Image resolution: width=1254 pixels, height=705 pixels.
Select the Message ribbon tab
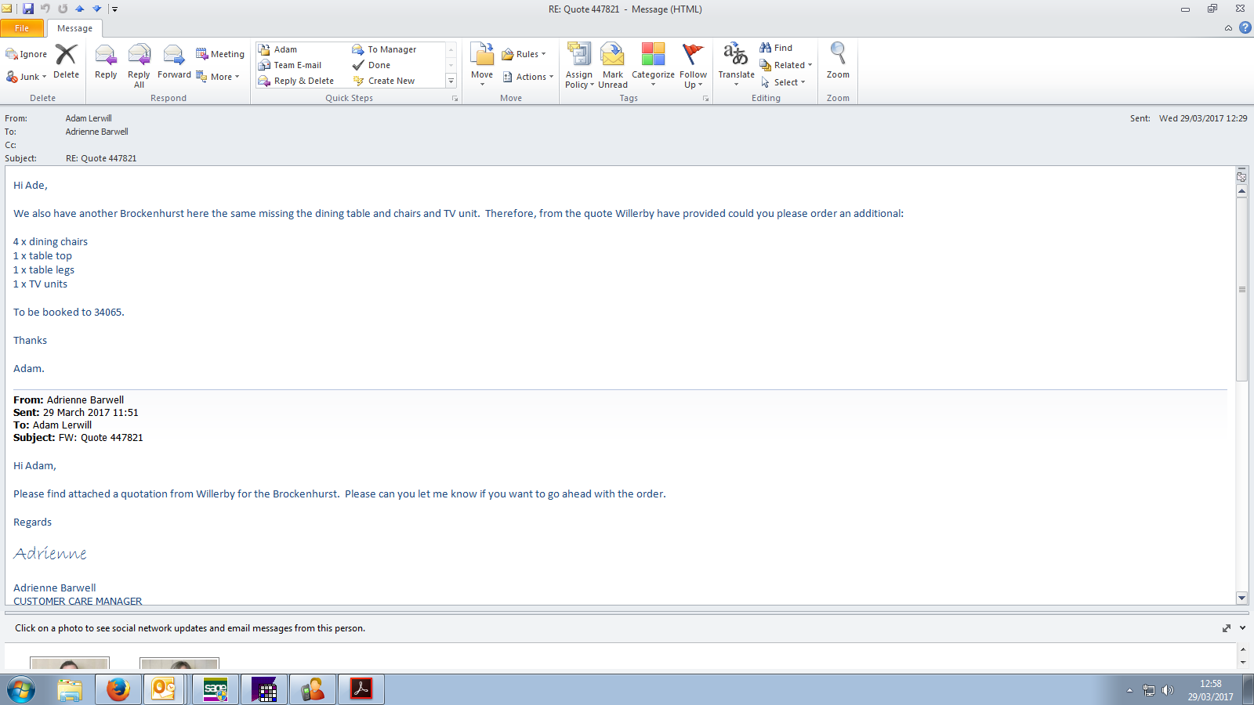tap(74, 28)
